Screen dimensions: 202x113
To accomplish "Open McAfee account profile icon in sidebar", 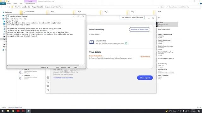I will coord(48,78).
